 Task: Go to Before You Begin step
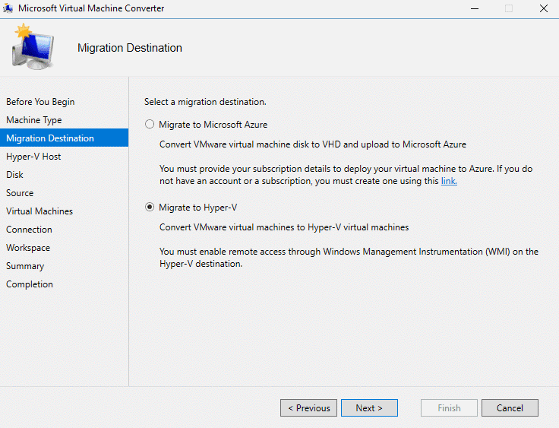pos(40,102)
